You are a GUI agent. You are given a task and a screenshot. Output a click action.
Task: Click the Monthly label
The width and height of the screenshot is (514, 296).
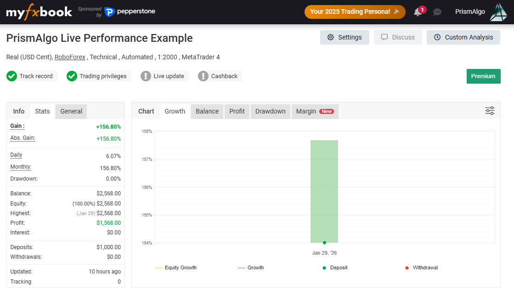pyautogui.click(x=21, y=167)
